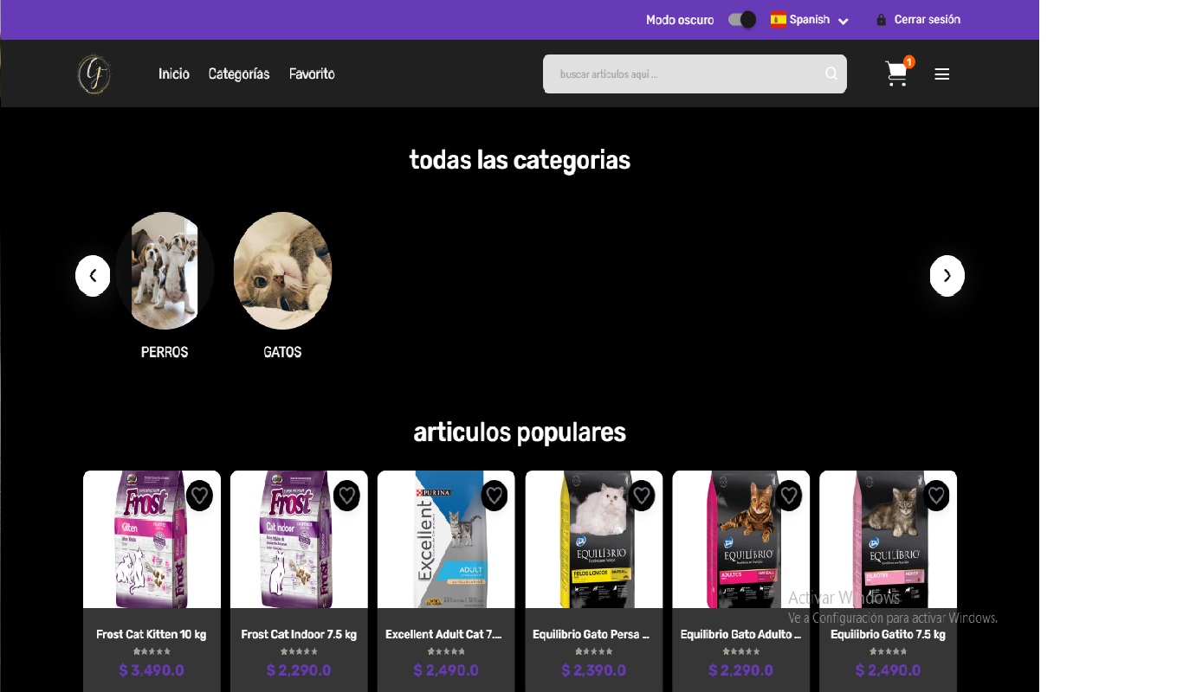1183x692 pixels.
Task: Open the hamburger menu icon
Action: (x=942, y=74)
